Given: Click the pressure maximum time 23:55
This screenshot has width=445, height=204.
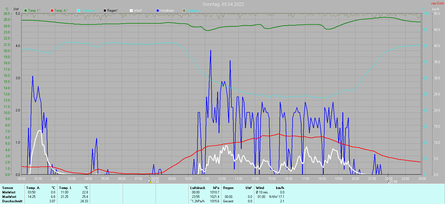Looking at the screenshot, I should click(196, 197).
